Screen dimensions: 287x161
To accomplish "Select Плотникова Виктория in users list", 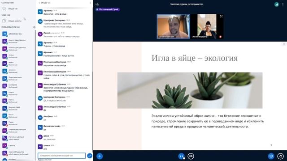I will pyautogui.click(x=18, y=131).
